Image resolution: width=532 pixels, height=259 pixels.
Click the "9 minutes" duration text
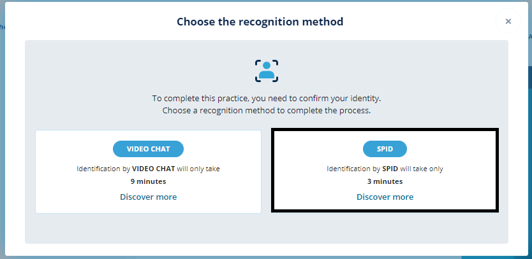[148, 181]
